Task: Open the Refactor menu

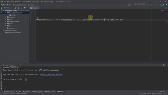Action: pos(29,2)
